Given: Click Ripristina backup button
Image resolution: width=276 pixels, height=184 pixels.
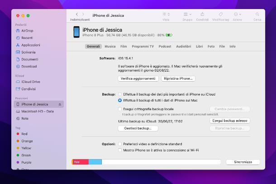Looking at the screenshot, I should [x=230, y=128].
